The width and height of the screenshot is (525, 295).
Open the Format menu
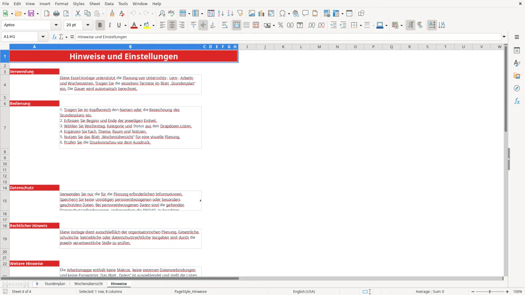[x=61, y=3]
